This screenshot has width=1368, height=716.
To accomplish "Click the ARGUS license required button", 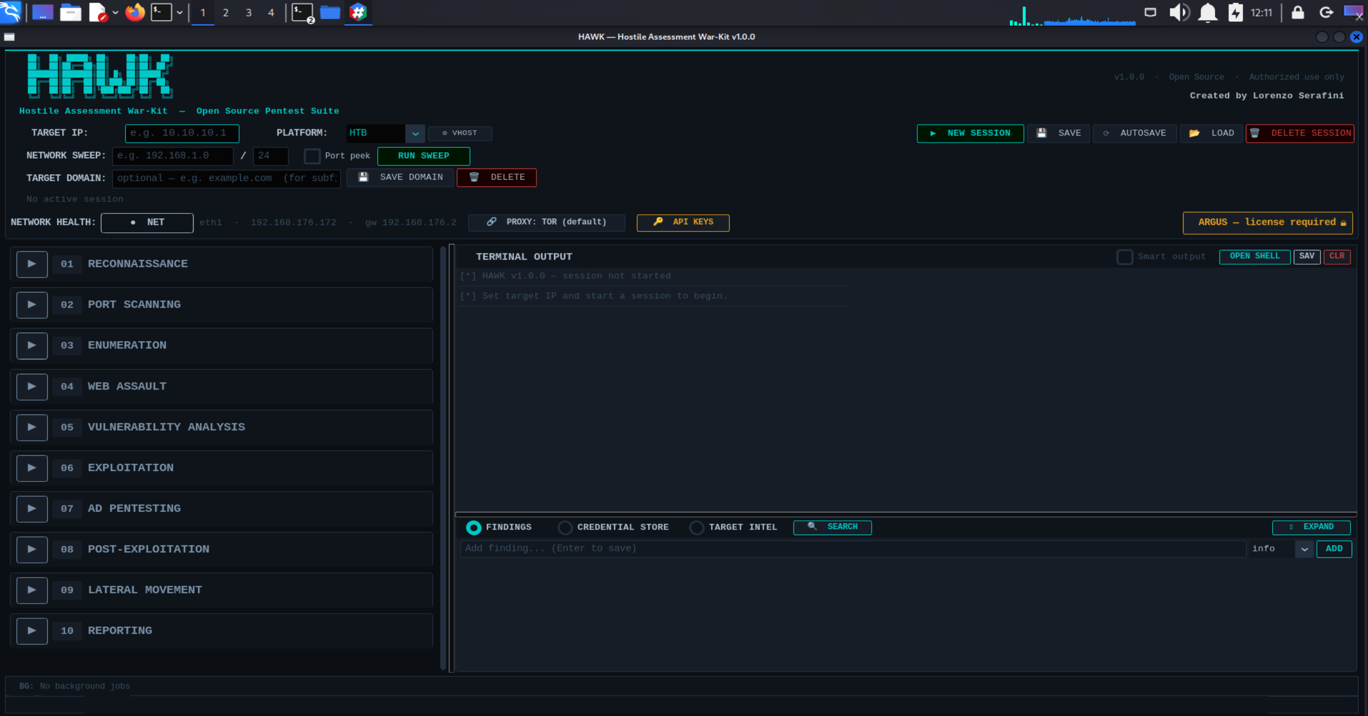I will (1268, 223).
